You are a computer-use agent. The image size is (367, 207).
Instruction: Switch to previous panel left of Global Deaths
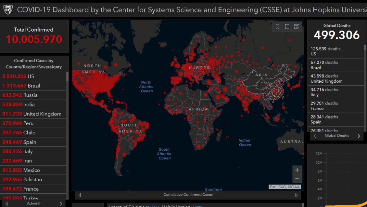point(315,136)
